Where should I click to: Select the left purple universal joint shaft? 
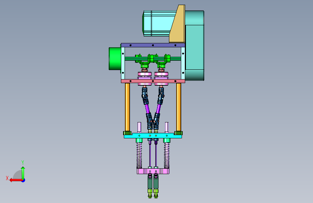(x=147, y=108)
